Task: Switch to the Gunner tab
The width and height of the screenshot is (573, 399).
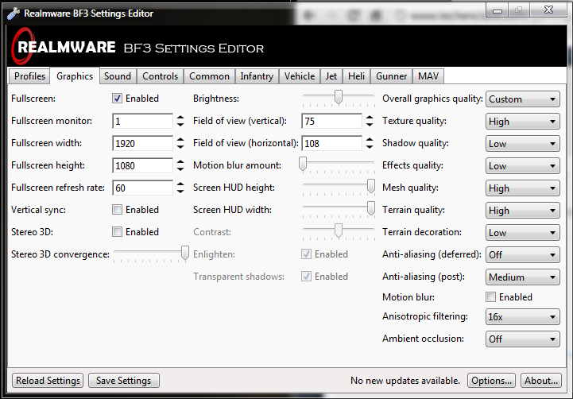Action: 391,76
